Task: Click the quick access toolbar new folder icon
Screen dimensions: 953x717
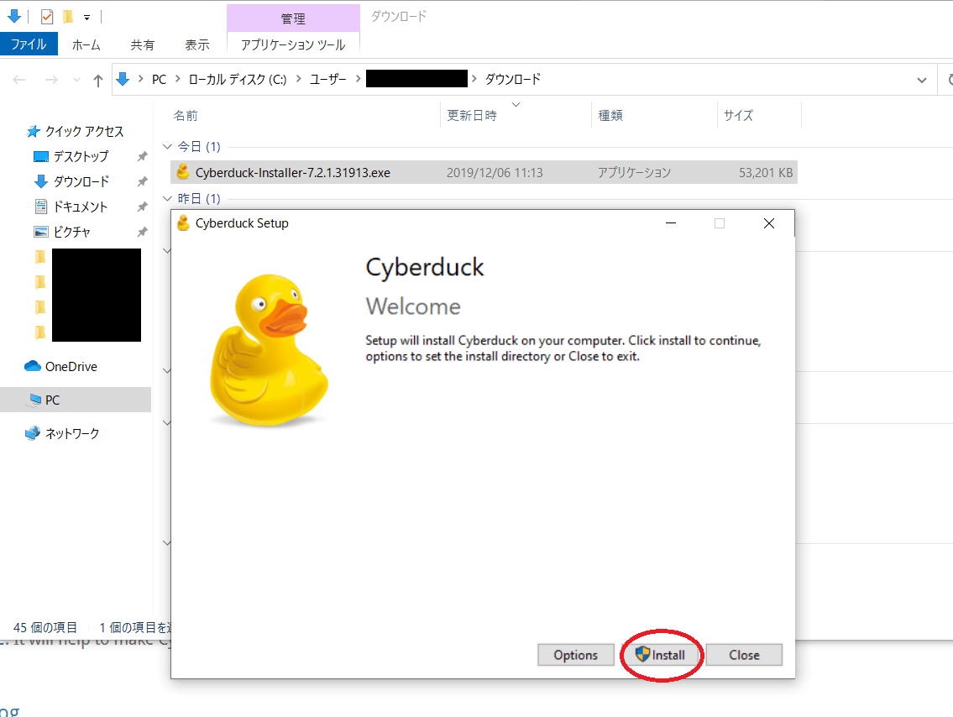Action: pyautogui.click(x=68, y=17)
